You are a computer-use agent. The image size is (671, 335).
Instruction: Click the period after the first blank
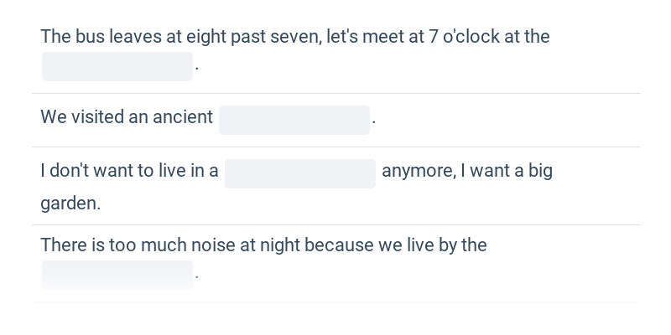point(197,69)
